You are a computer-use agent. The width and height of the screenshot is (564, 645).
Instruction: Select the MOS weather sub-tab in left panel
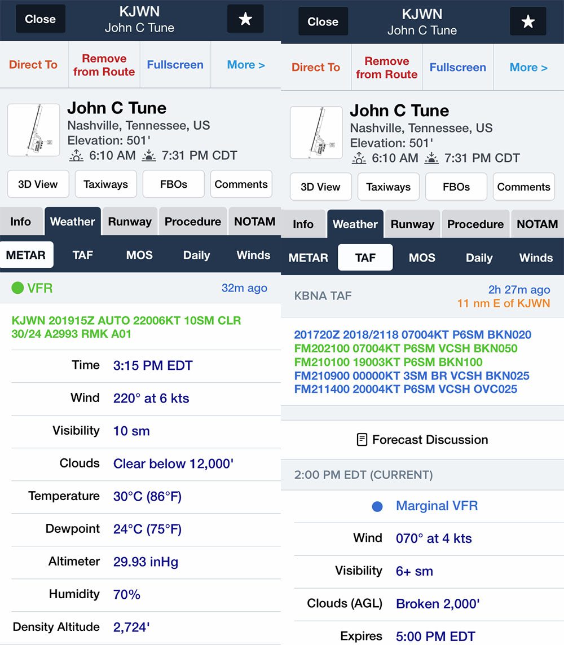139,255
